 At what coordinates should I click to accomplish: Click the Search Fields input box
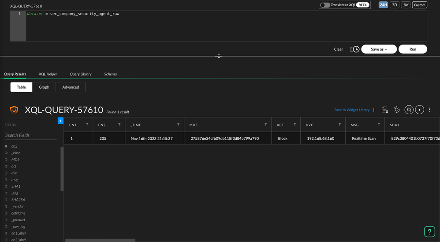(31, 135)
